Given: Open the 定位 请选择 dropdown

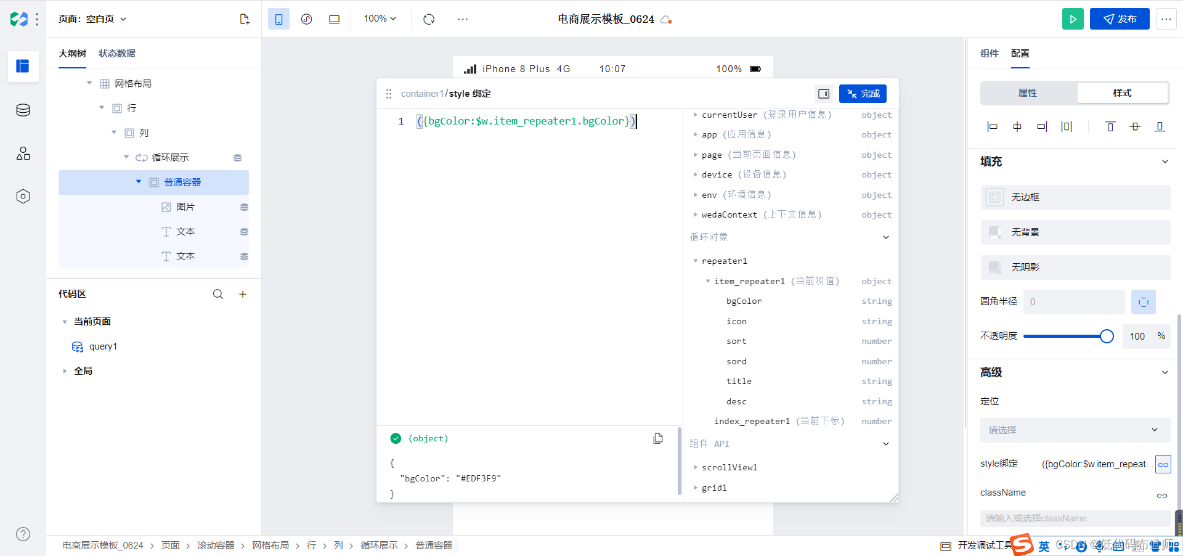Looking at the screenshot, I should point(1075,430).
